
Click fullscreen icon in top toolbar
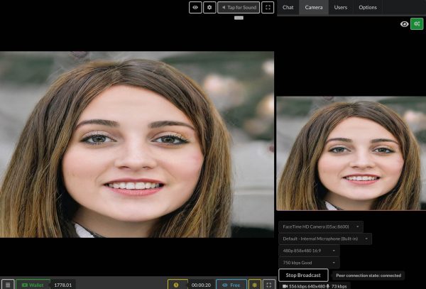click(268, 7)
